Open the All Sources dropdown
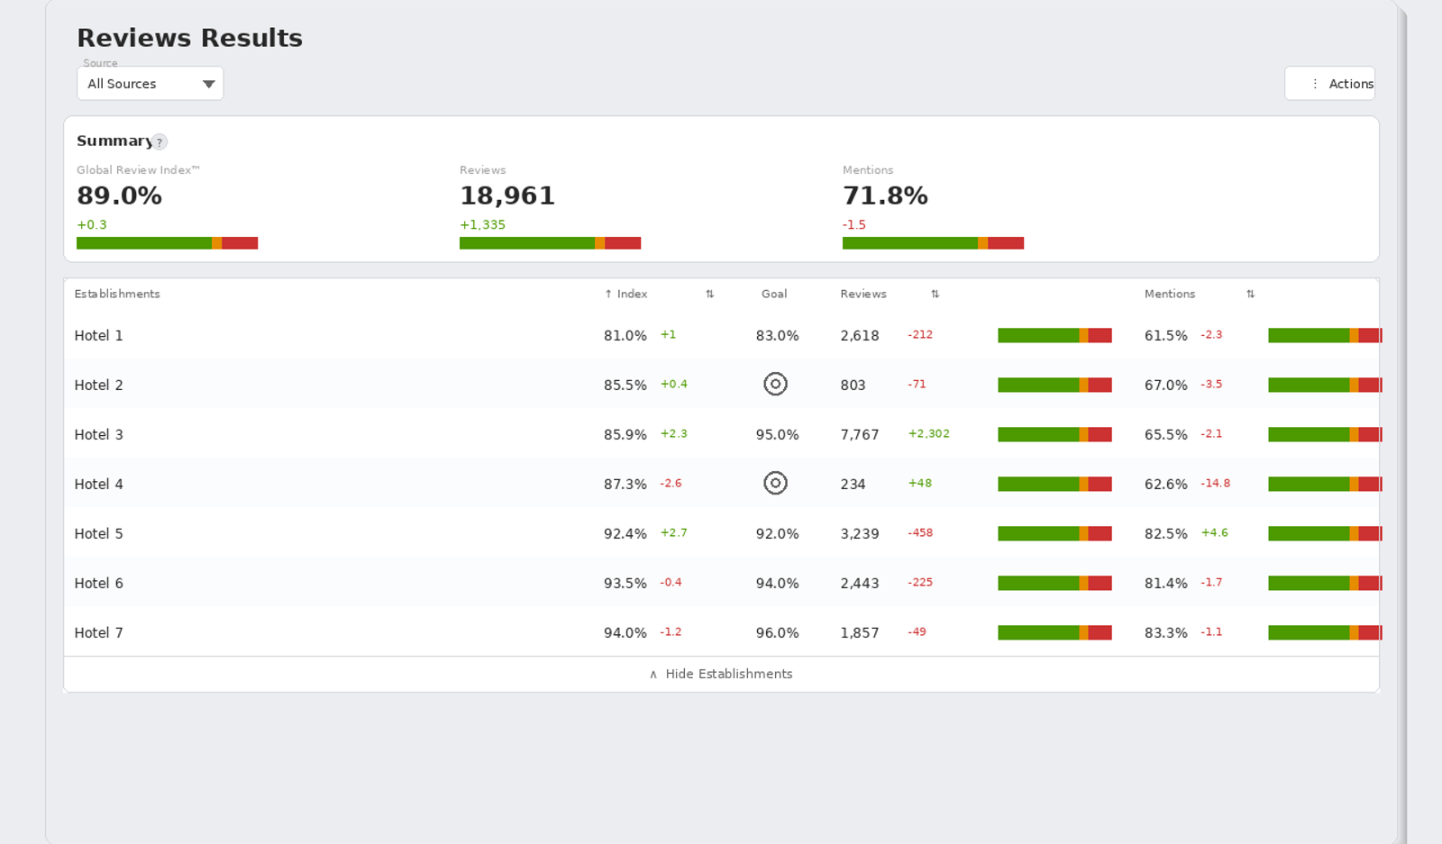 151,84
